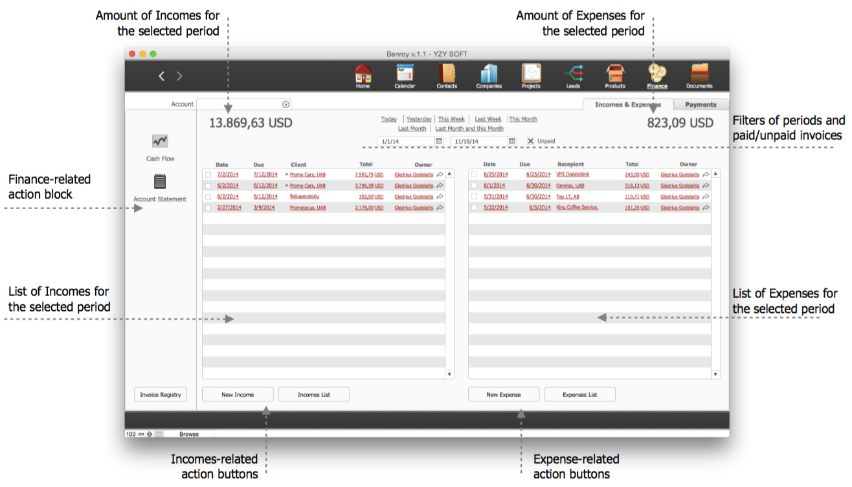Tick checkbox for 6/25/2014 VMI expense row
Screen dimensions: 852x487
click(474, 175)
